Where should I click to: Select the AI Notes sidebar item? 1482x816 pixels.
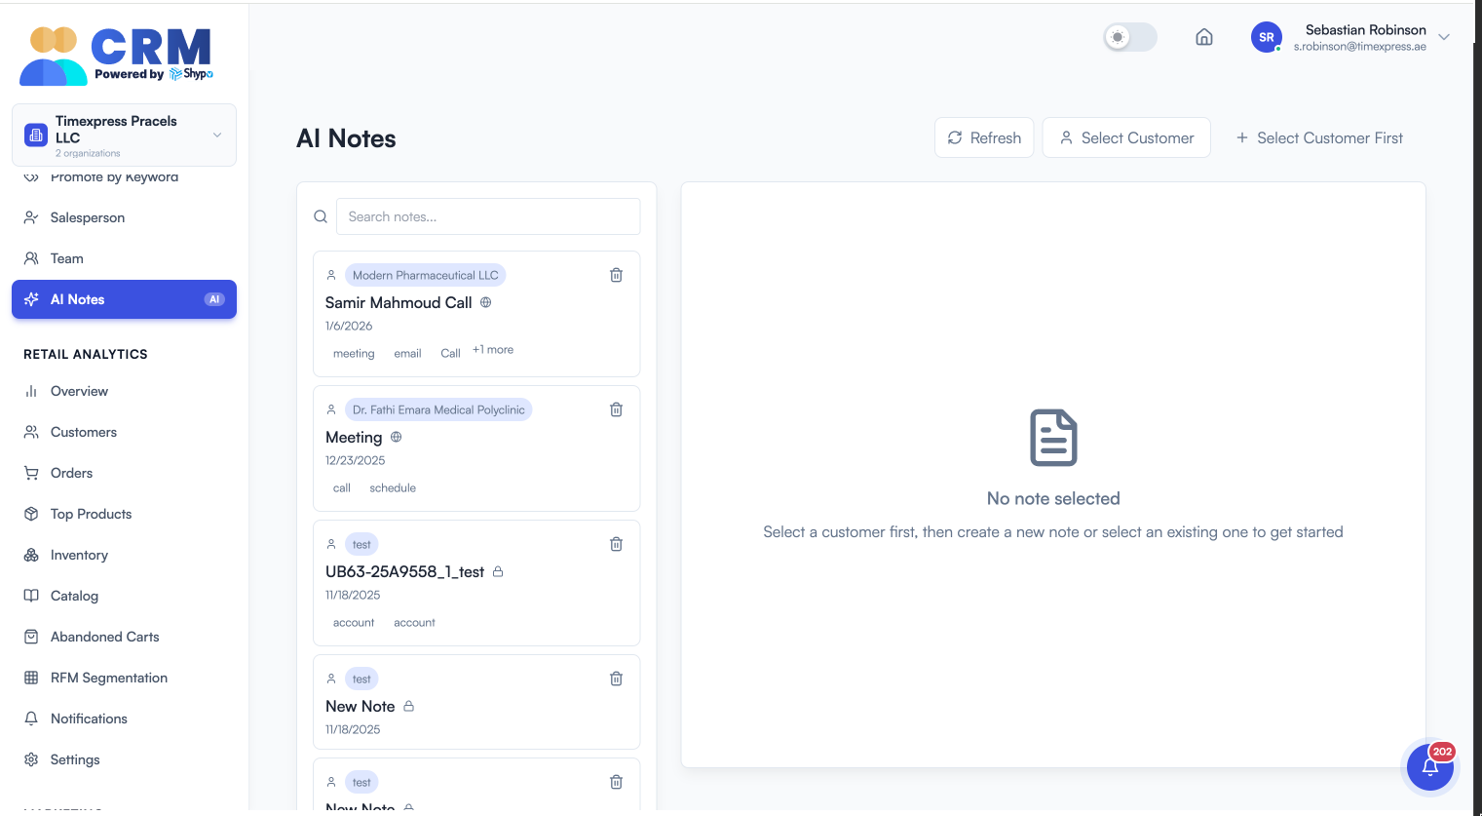coord(124,299)
